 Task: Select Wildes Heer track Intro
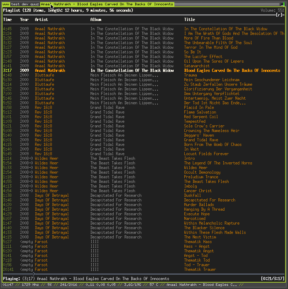pyautogui.click(x=189, y=158)
